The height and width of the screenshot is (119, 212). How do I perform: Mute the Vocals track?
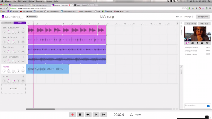click(x=23, y=81)
